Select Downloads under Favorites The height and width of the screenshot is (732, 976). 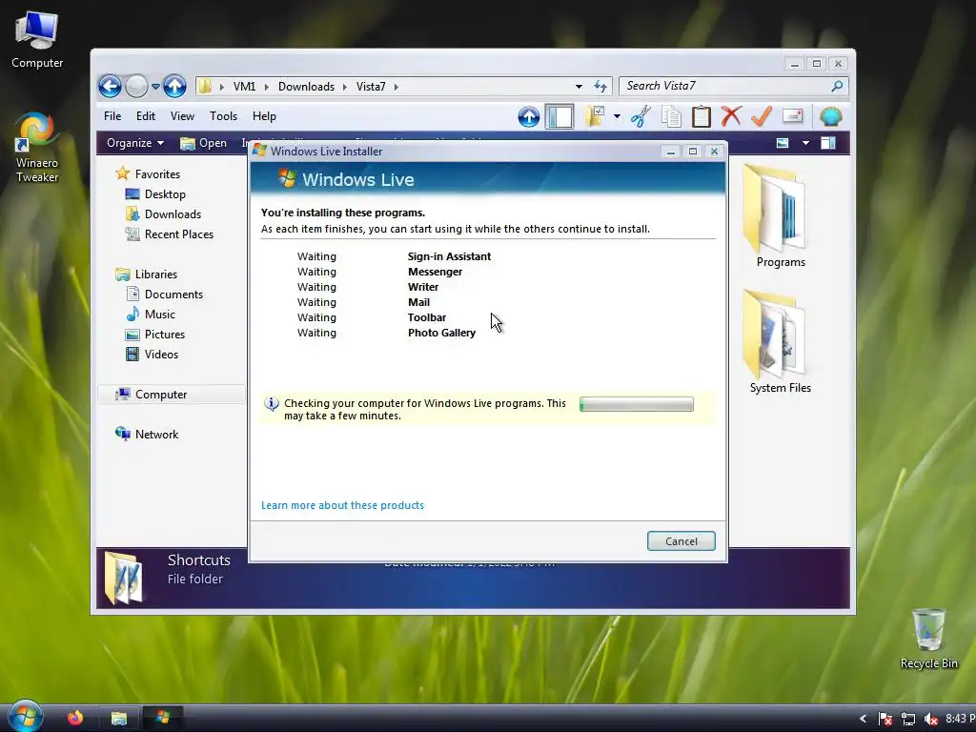coord(163,214)
